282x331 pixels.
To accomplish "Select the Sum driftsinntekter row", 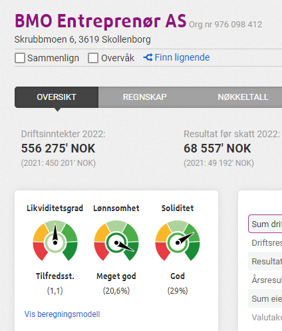I will tap(265, 224).
